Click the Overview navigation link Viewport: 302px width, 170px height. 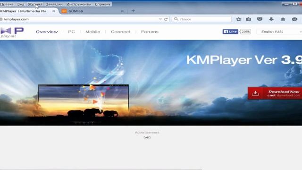[x=47, y=32]
